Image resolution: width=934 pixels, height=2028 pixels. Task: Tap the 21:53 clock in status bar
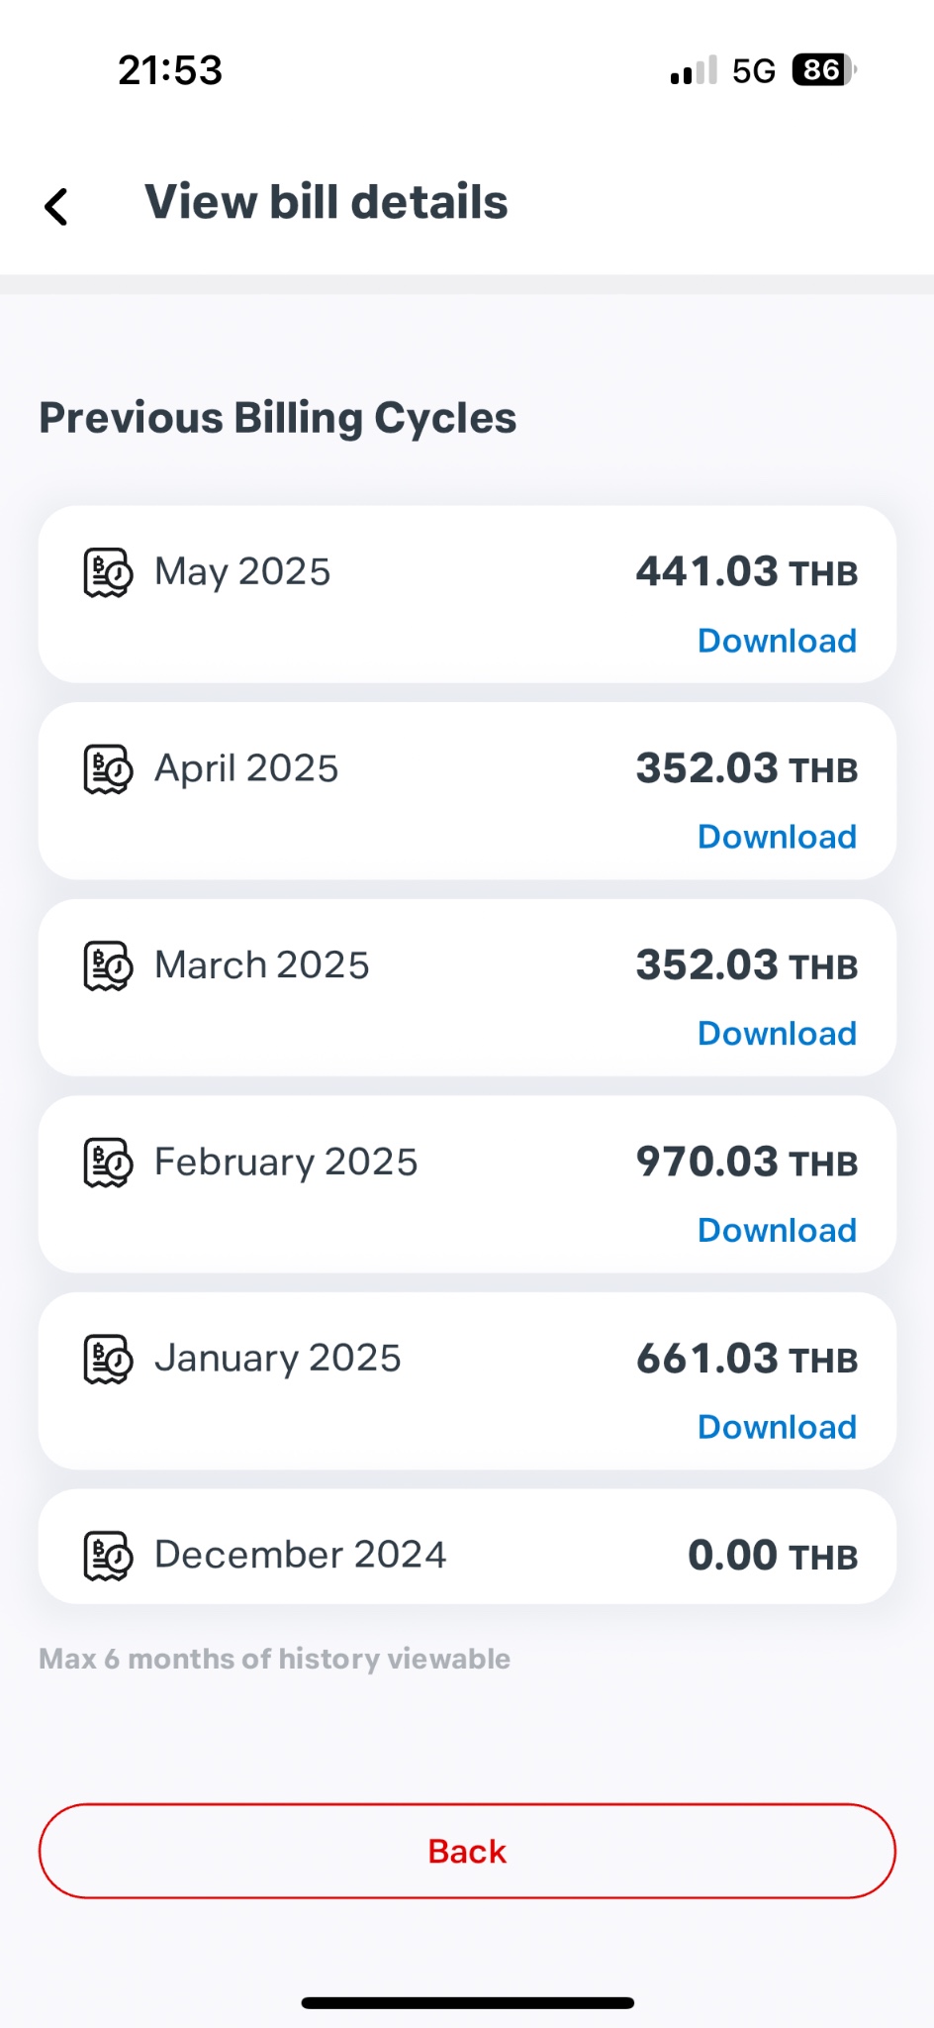point(170,70)
